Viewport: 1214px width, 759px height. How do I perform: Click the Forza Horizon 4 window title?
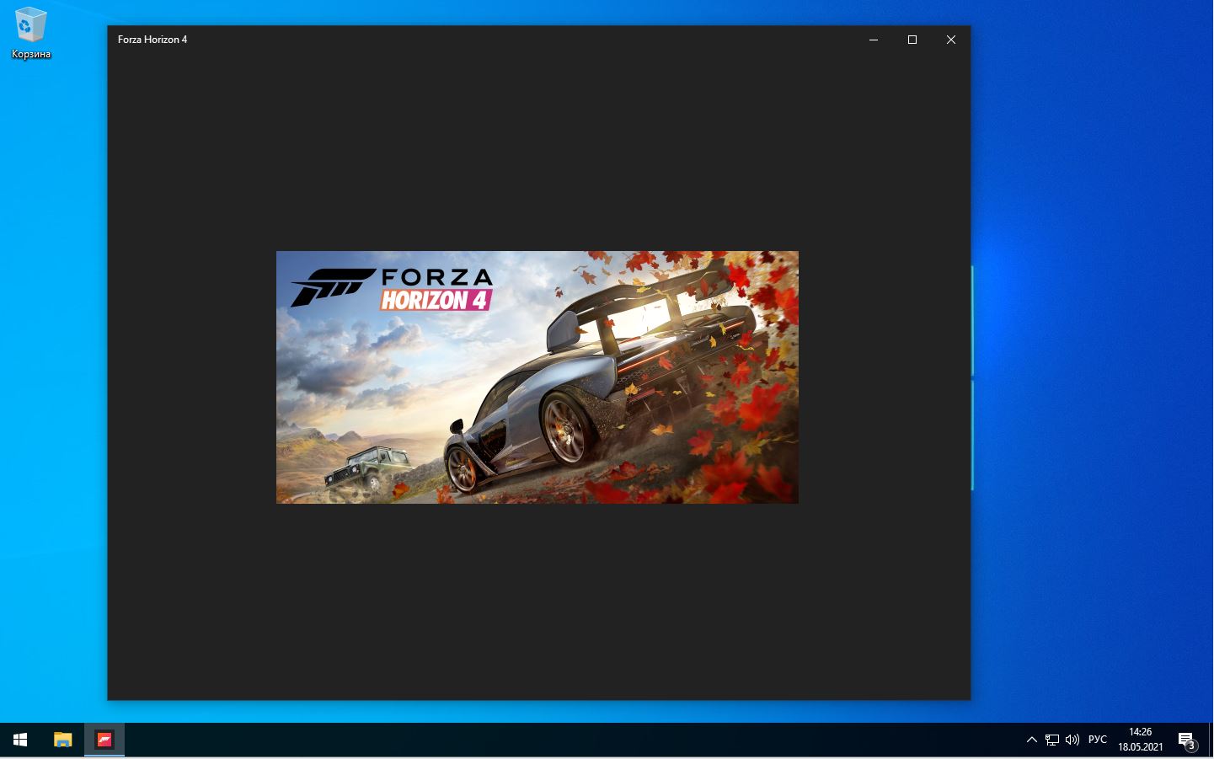point(152,40)
